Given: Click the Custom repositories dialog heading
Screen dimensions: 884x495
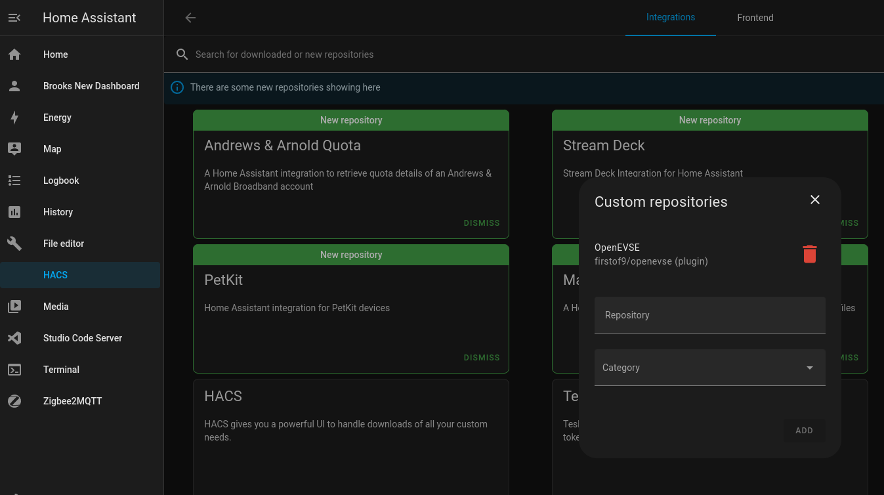Looking at the screenshot, I should [661, 202].
